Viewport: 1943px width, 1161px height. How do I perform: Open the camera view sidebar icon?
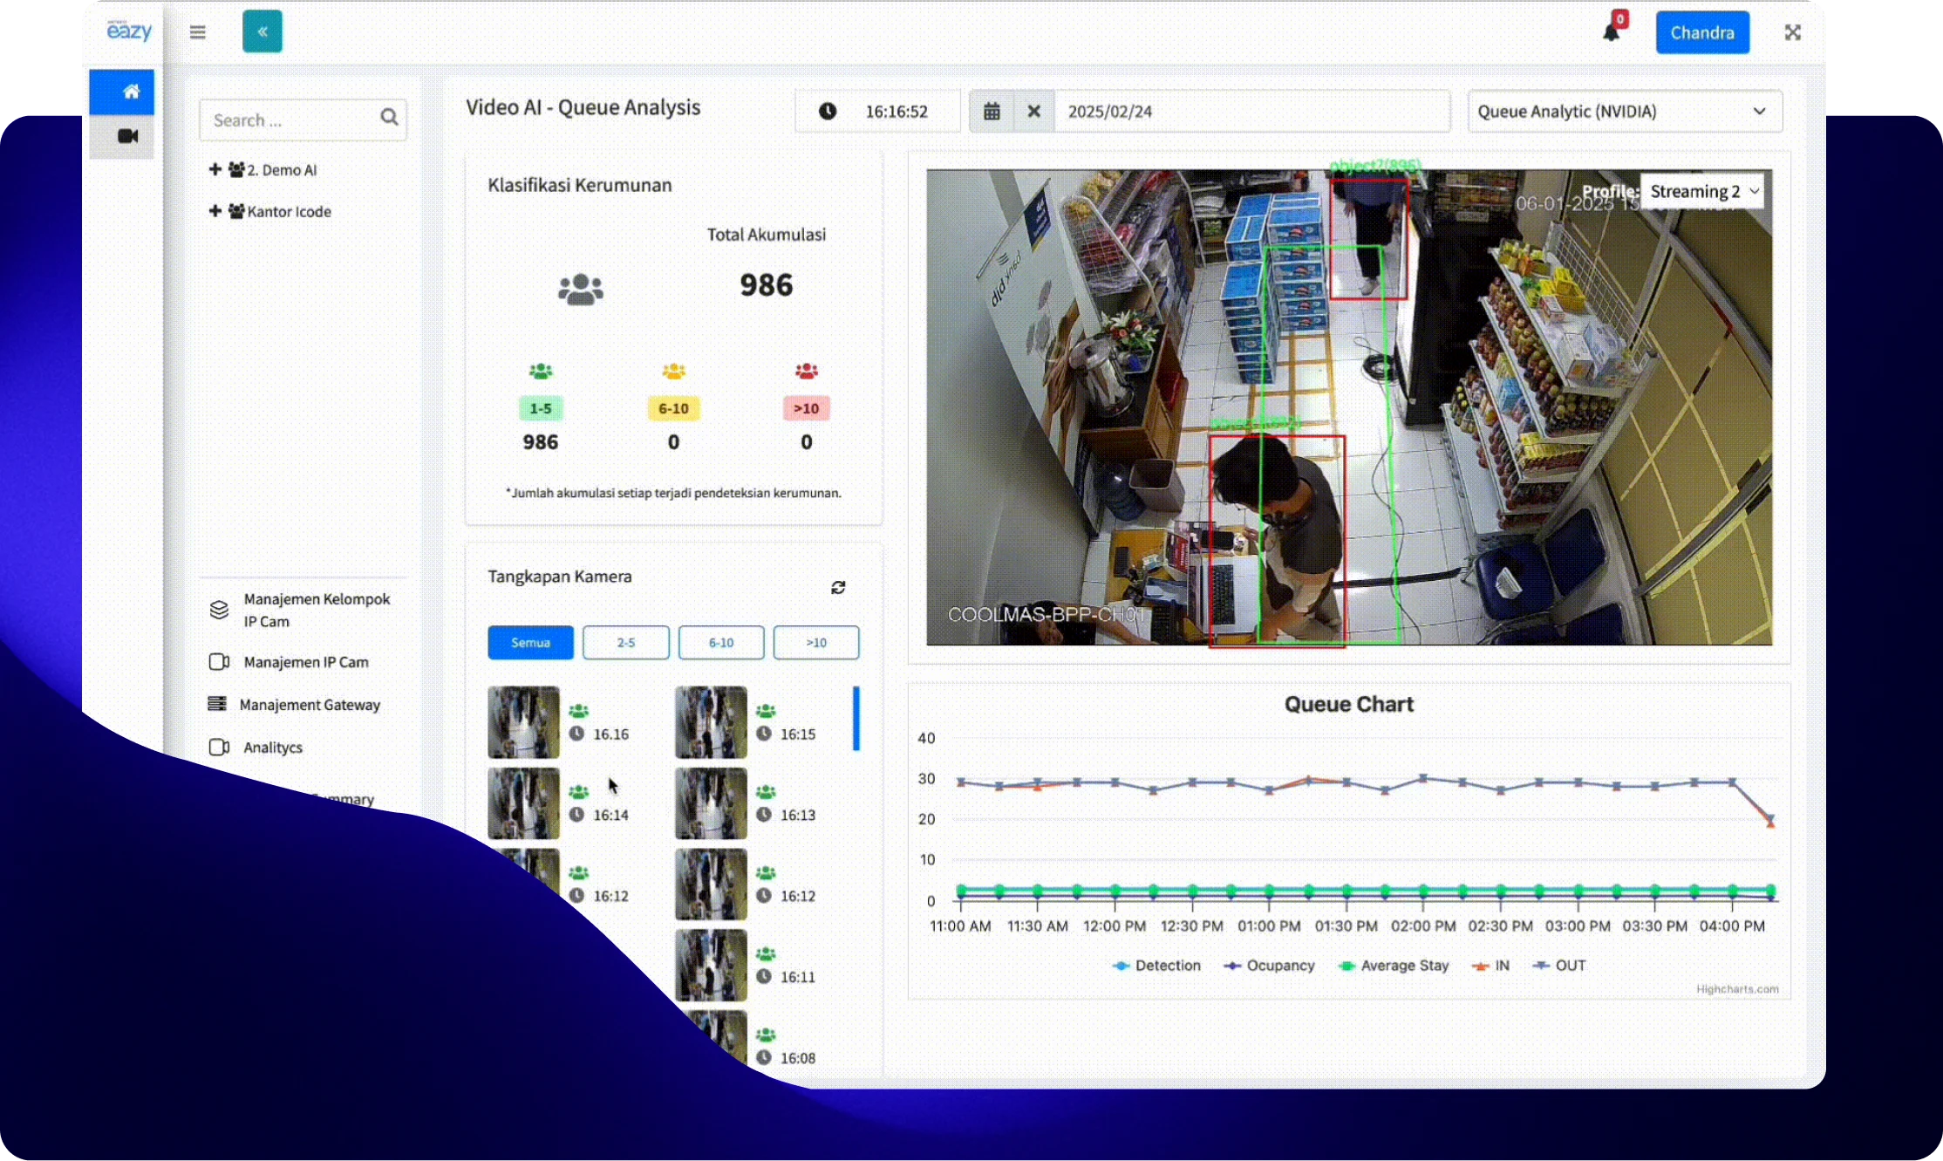pyautogui.click(x=127, y=136)
